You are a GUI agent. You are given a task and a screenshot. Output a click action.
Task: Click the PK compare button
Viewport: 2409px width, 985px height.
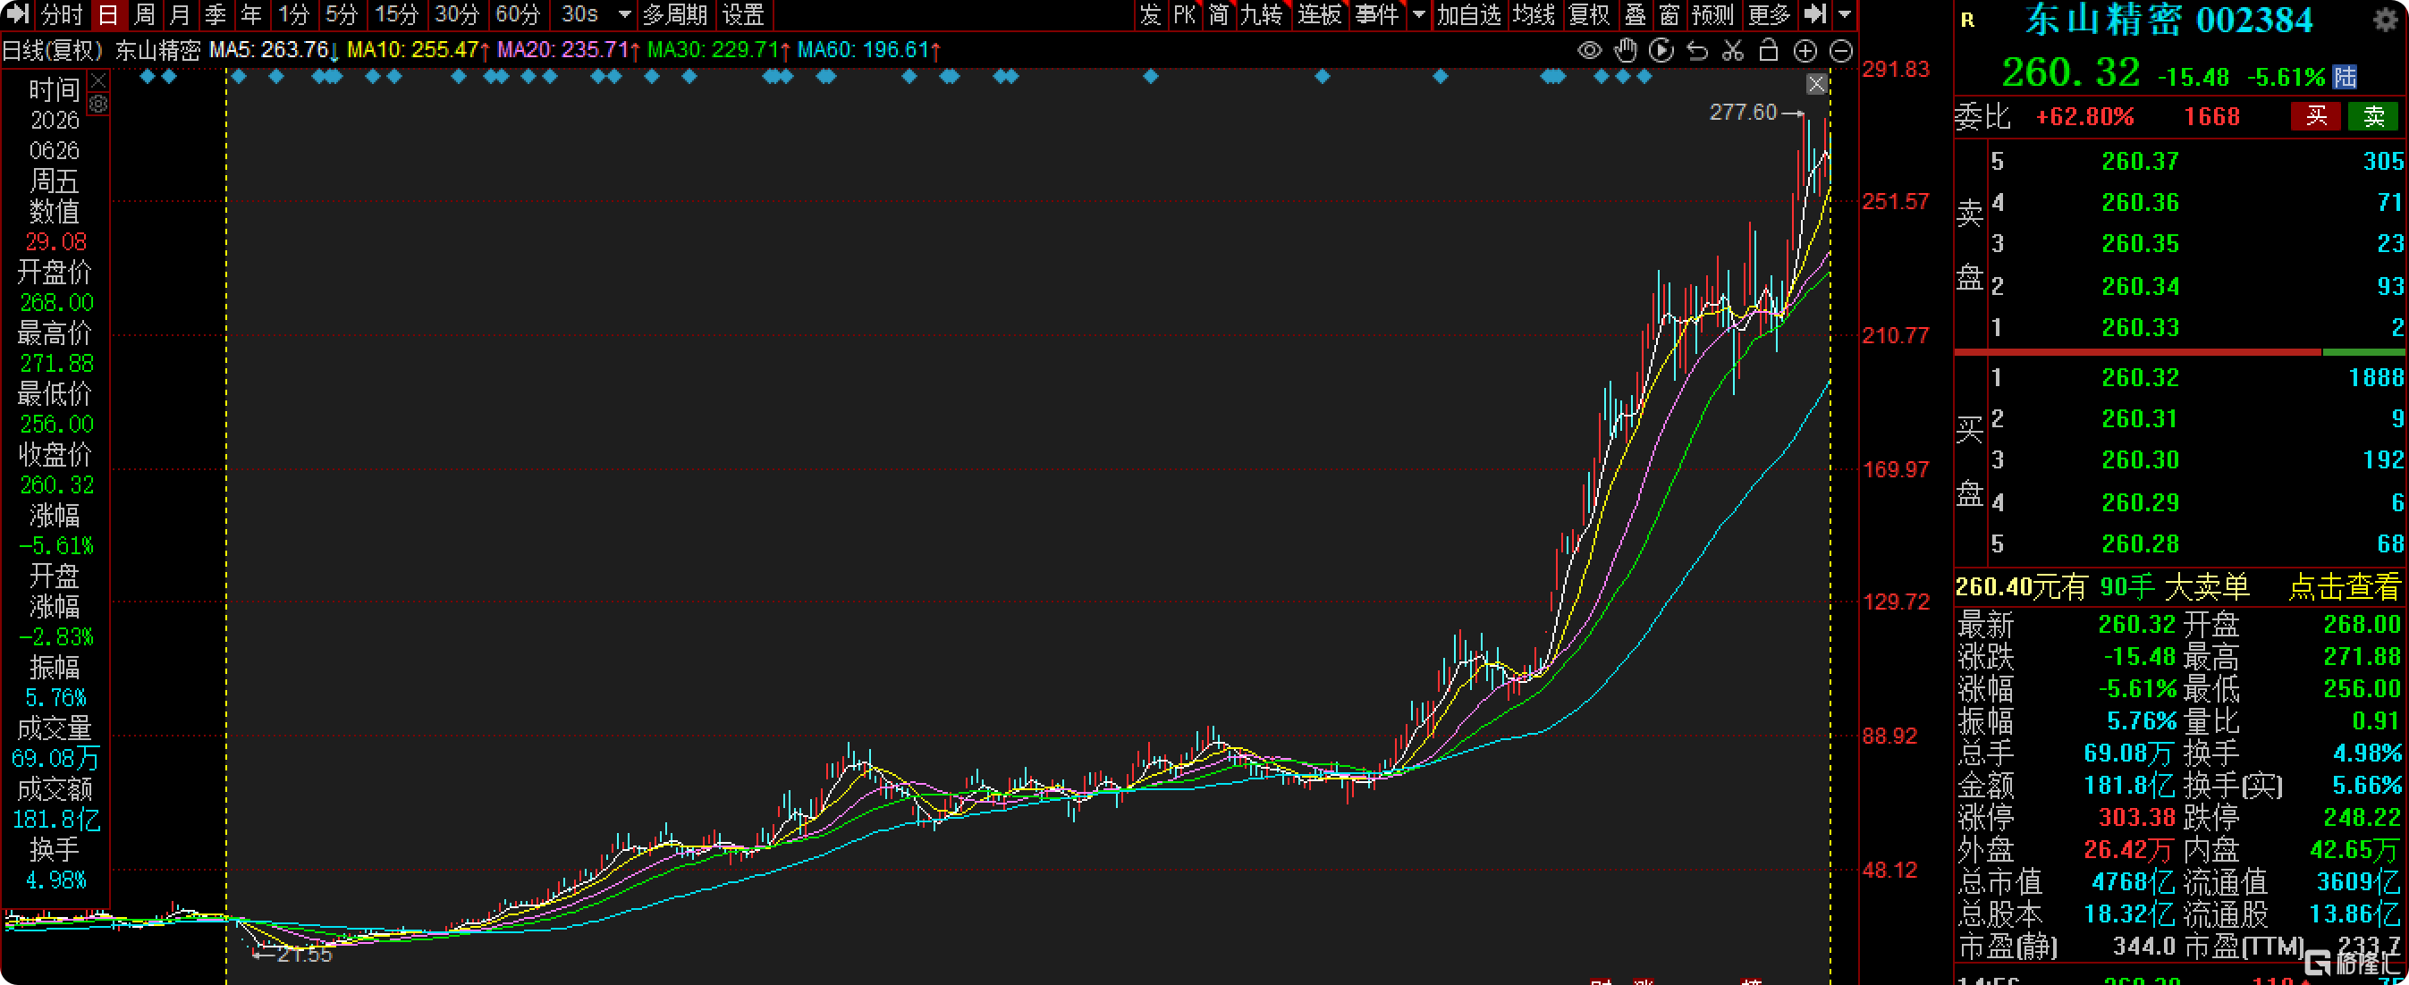[1184, 14]
